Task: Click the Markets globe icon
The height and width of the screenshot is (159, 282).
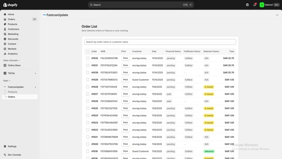Action: point(5,49)
